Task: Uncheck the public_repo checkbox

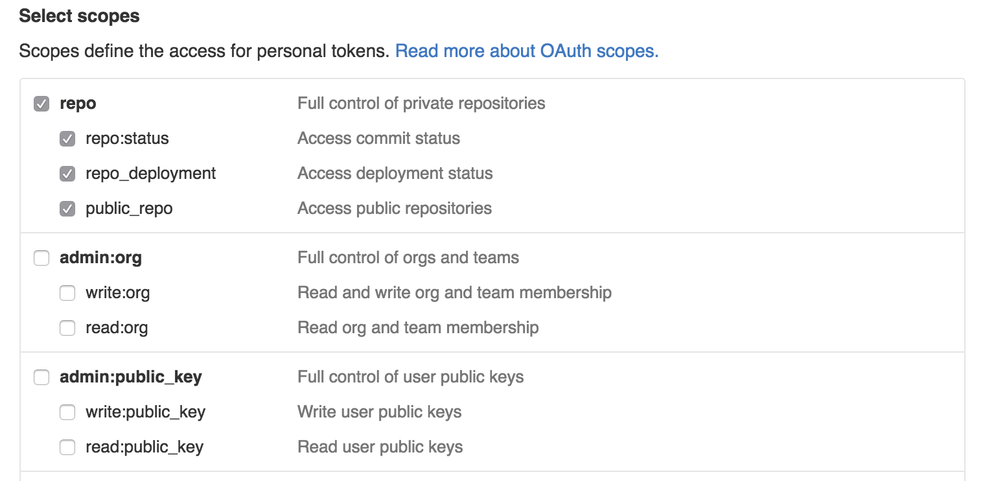Action: click(67, 208)
